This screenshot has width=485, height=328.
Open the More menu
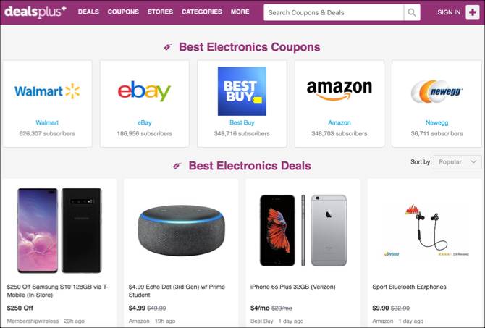(240, 12)
